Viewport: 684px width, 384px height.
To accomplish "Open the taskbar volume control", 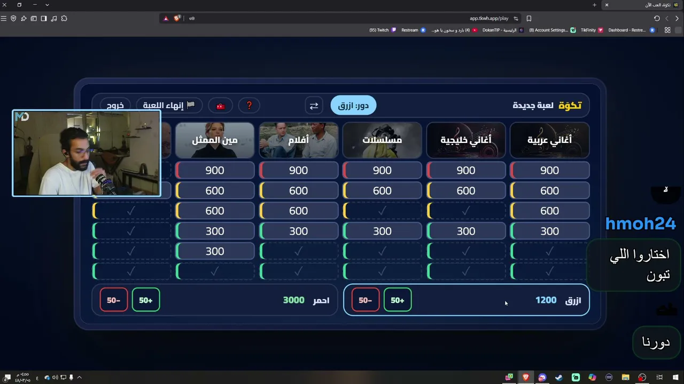I will [55, 378].
